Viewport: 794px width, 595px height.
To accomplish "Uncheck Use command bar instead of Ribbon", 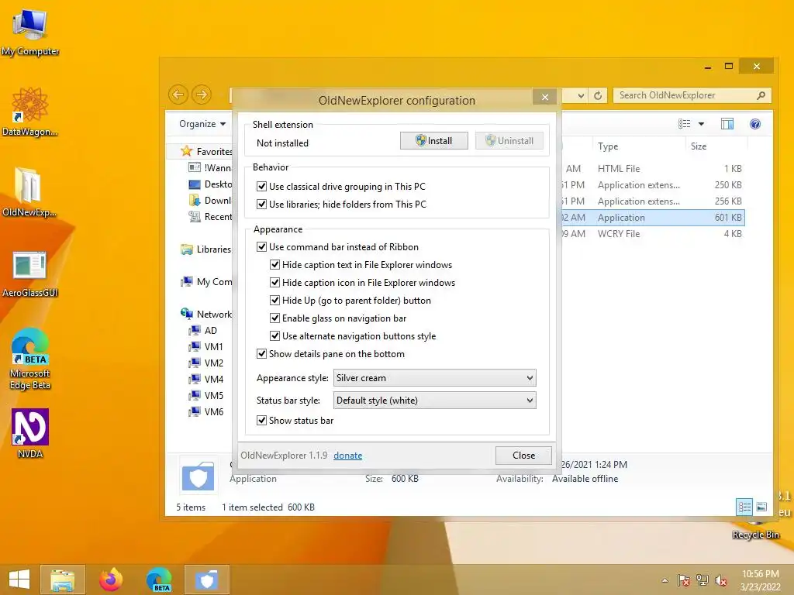I will point(261,247).
